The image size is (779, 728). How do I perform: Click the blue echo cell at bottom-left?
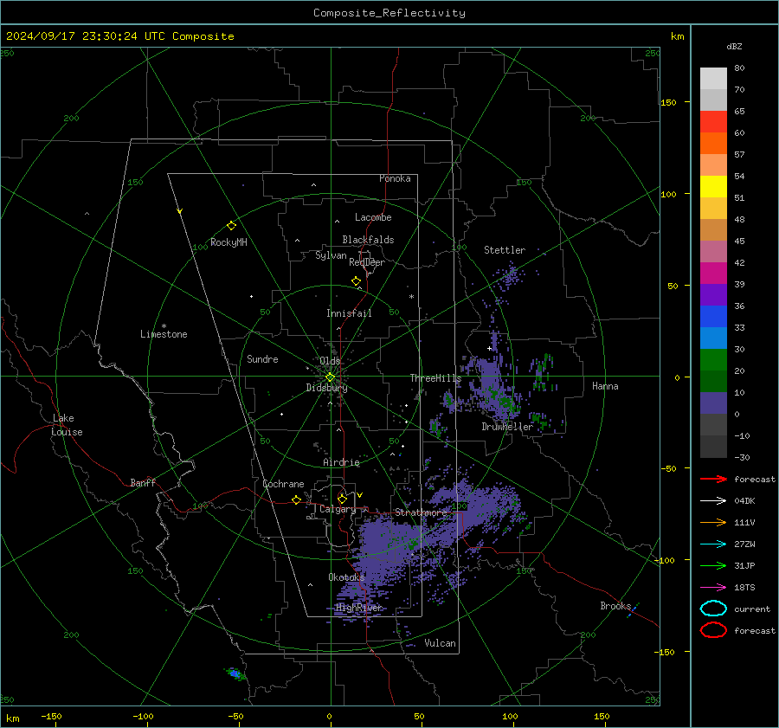235,673
